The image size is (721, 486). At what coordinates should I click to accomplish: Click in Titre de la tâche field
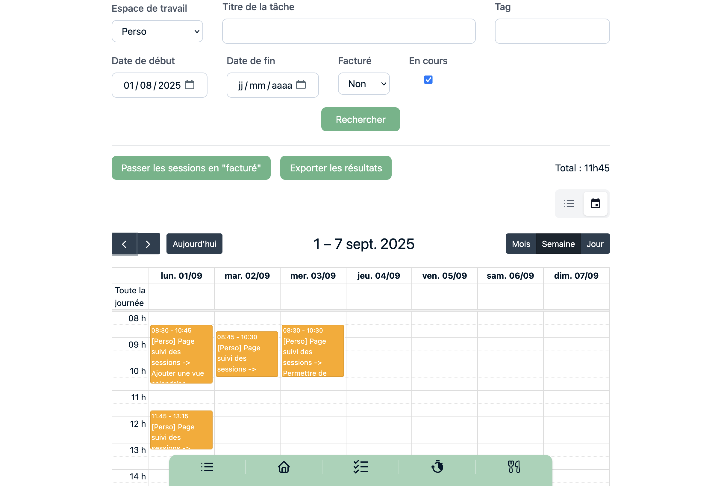tap(349, 31)
